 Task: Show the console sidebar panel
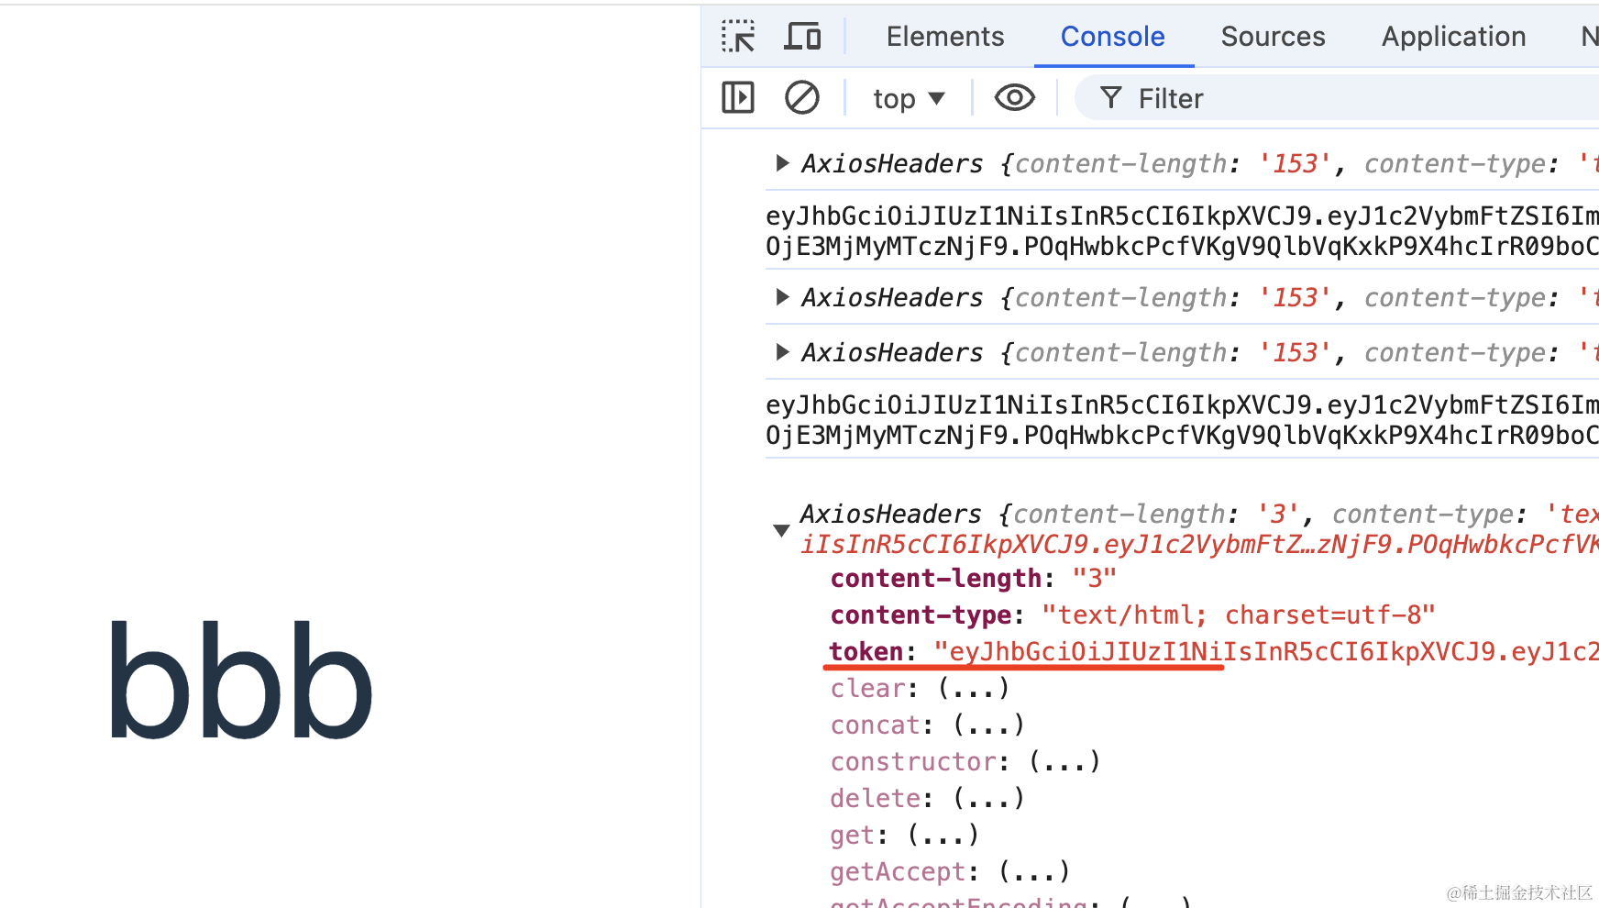[738, 97]
